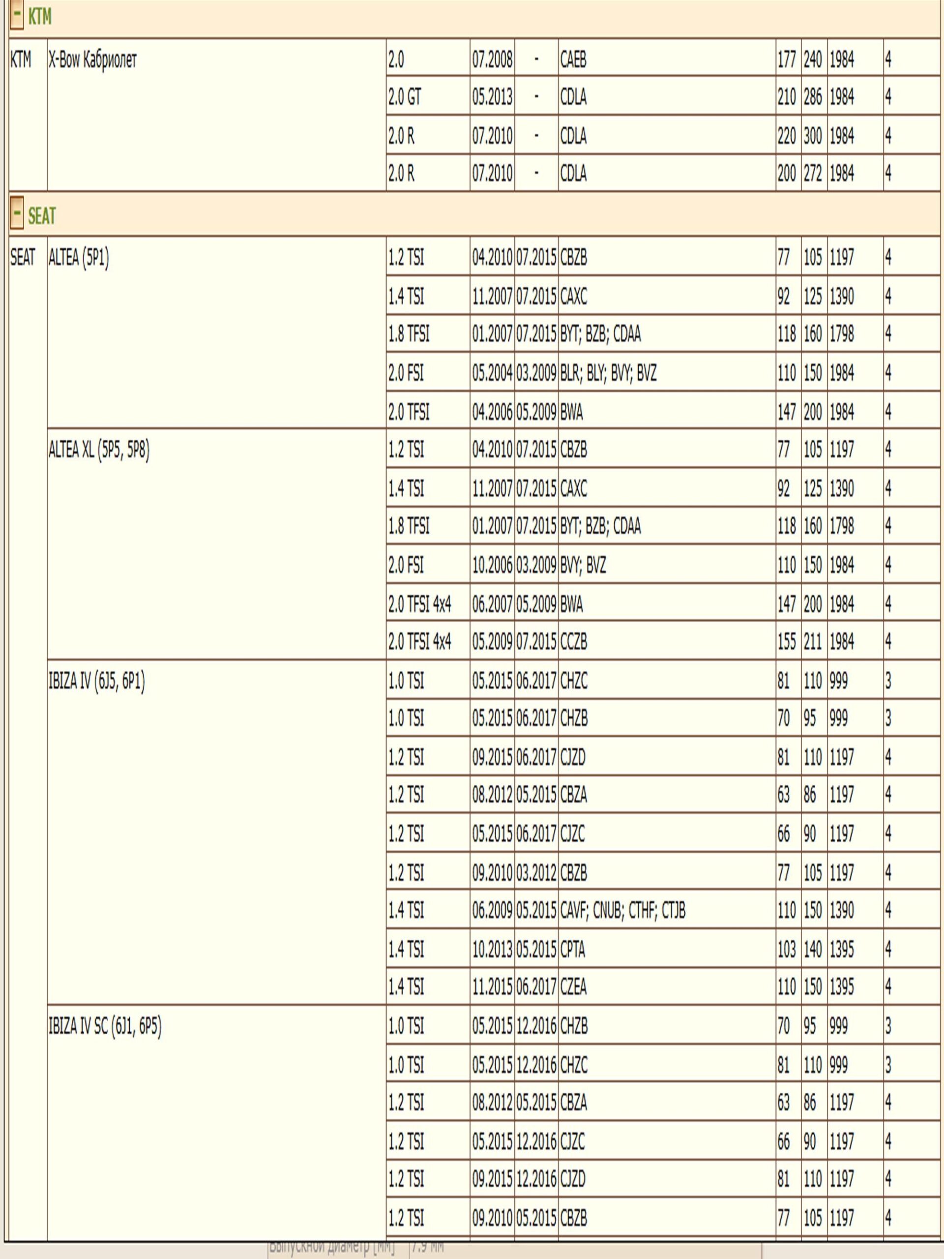
Task: Click engine code CAEB
Action: coord(573,60)
